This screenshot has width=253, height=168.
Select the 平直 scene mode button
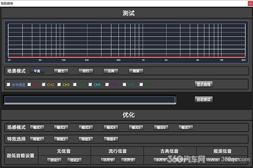pos(37,71)
